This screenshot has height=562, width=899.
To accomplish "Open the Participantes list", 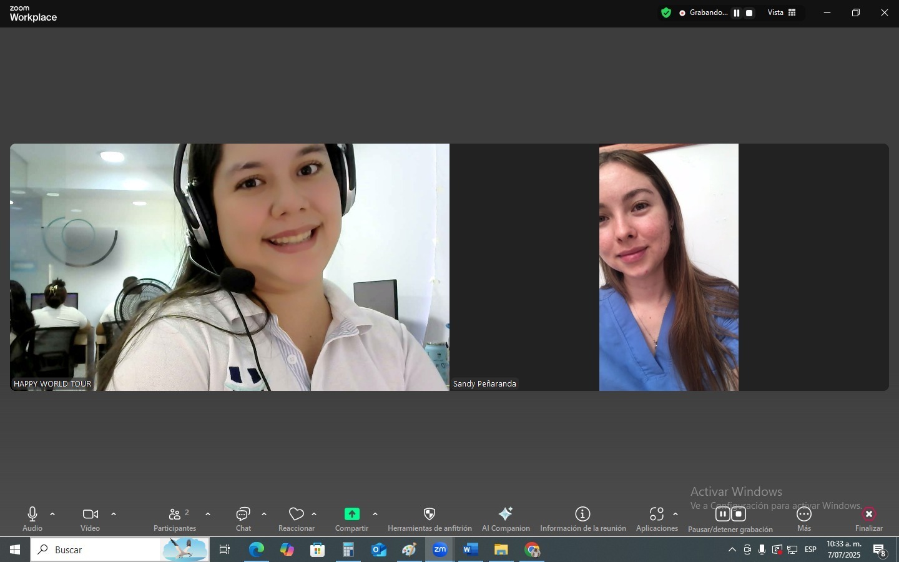I will pos(175,518).
